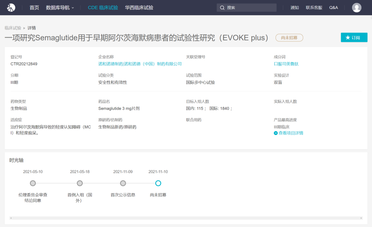This screenshot has width=372, height=227.
Task: Focus the 搜索 input field
Action: (247, 8)
